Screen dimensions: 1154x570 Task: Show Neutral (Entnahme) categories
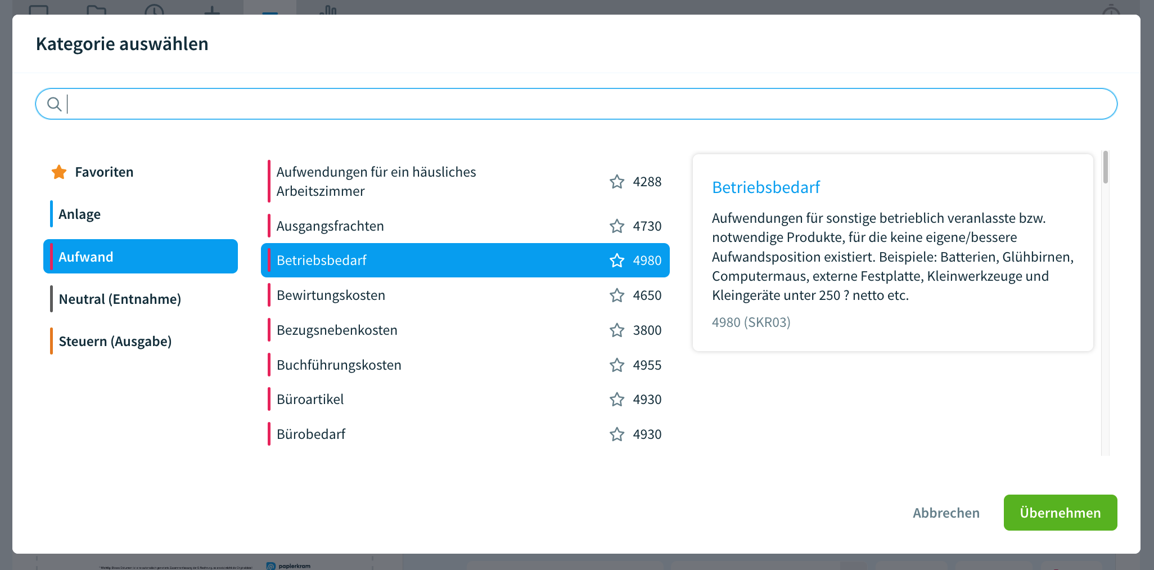coord(120,299)
